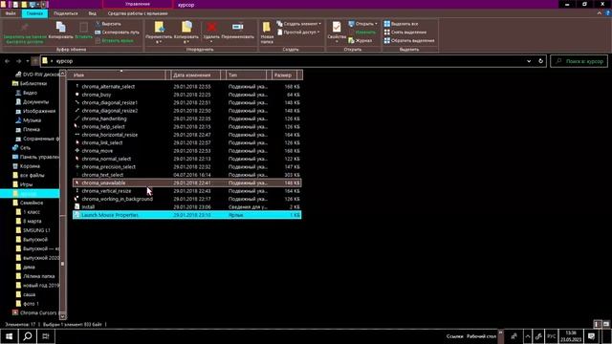Image resolution: width=612 pixels, height=344 pixels.
Task: Select Корзина in navigation pane
Action: [x=27, y=166]
